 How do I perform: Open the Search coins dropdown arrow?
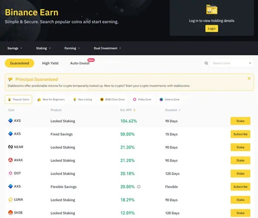[250, 63]
